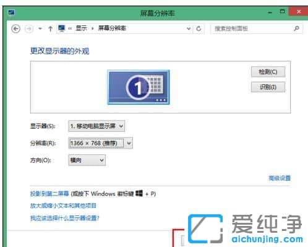
Task: Go up one level with up arrow
Action: [x=50, y=28]
